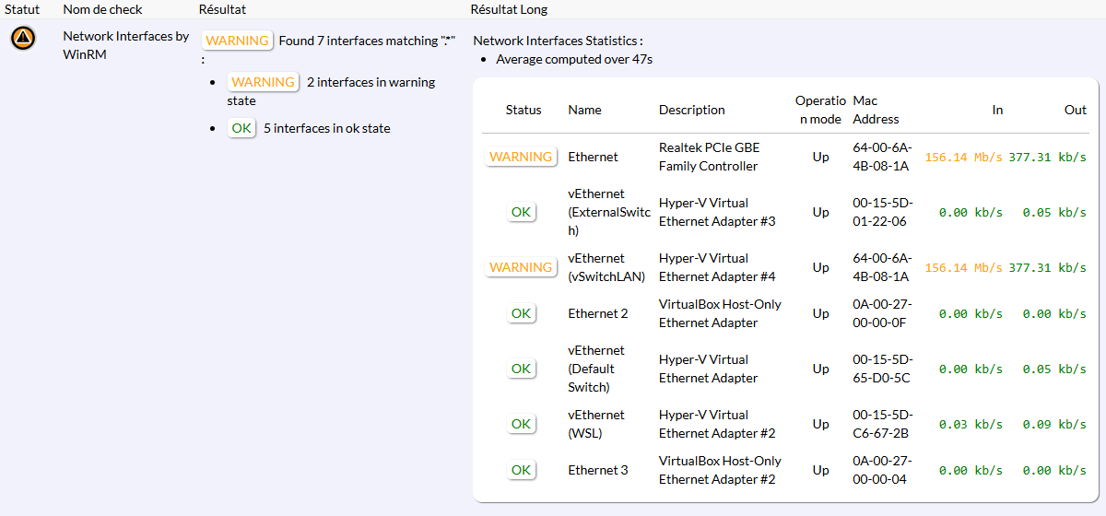Screen dimensions: 1106x516
Task: Click OK status badge of Ethernet 3 row
Action: [x=521, y=470]
